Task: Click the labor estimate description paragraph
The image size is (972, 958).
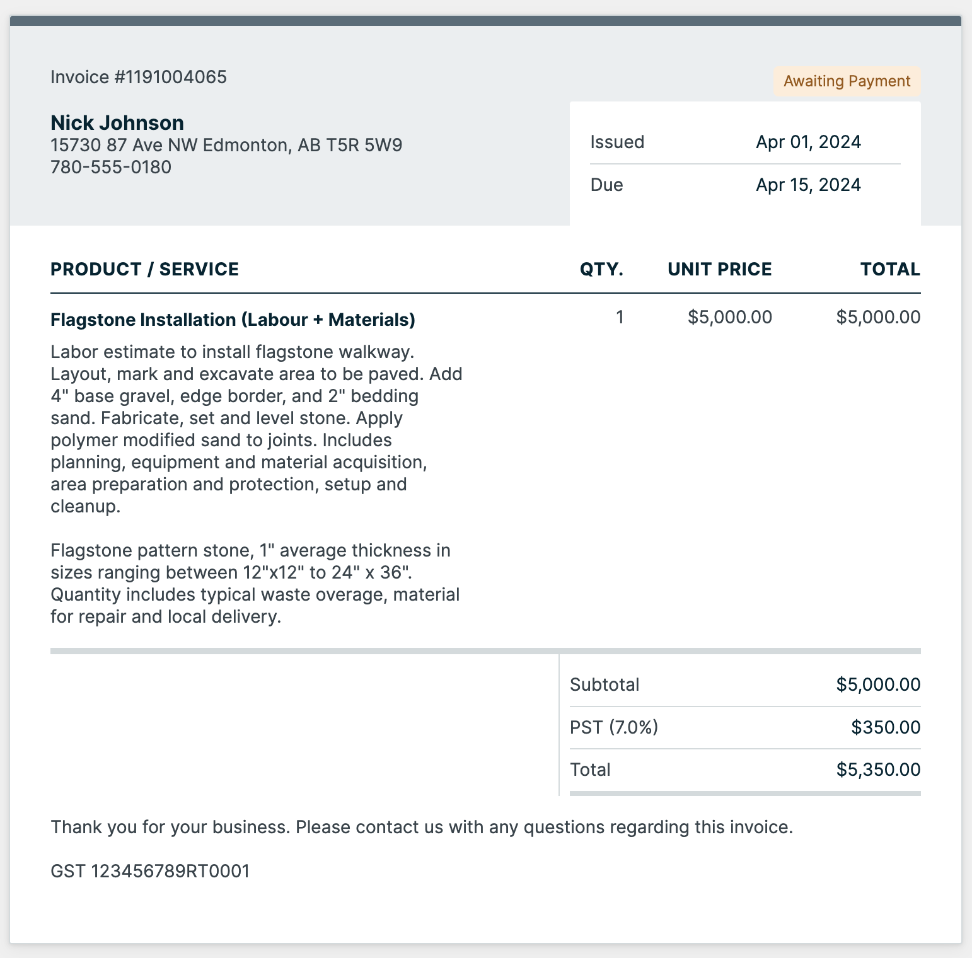Action: point(252,429)
